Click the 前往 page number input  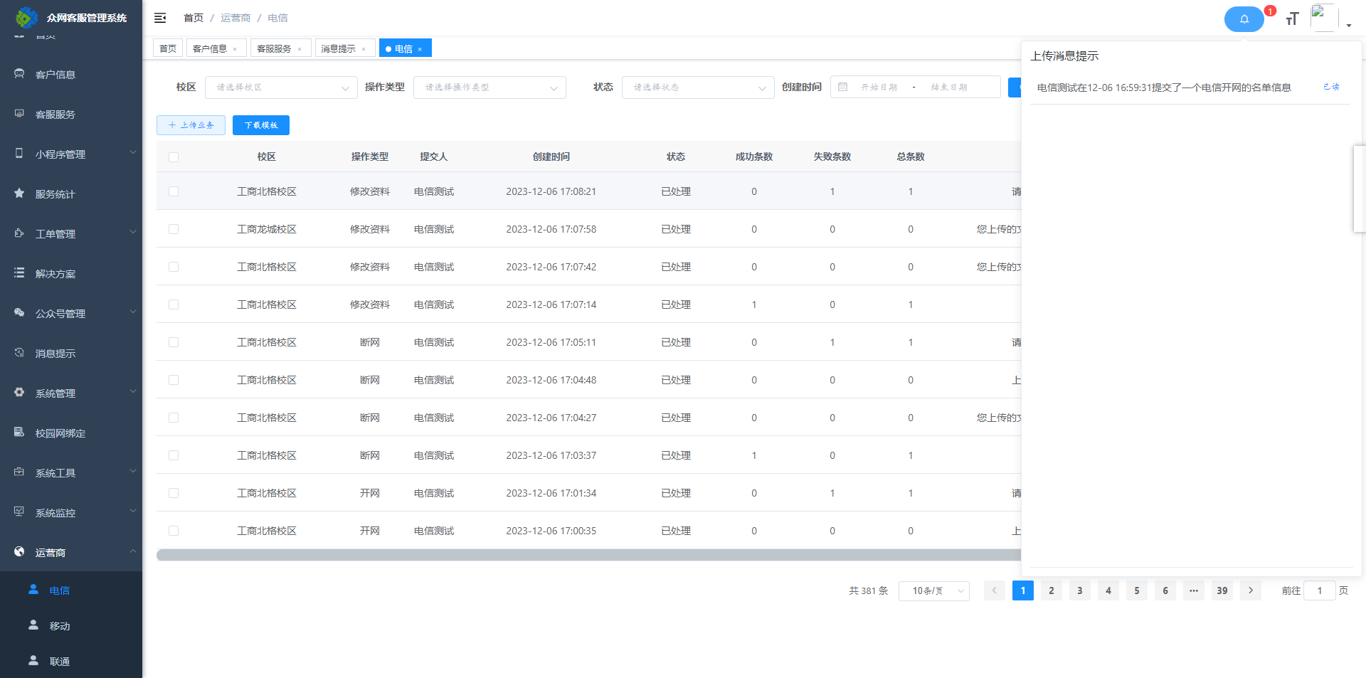[x=1320, y=590]
